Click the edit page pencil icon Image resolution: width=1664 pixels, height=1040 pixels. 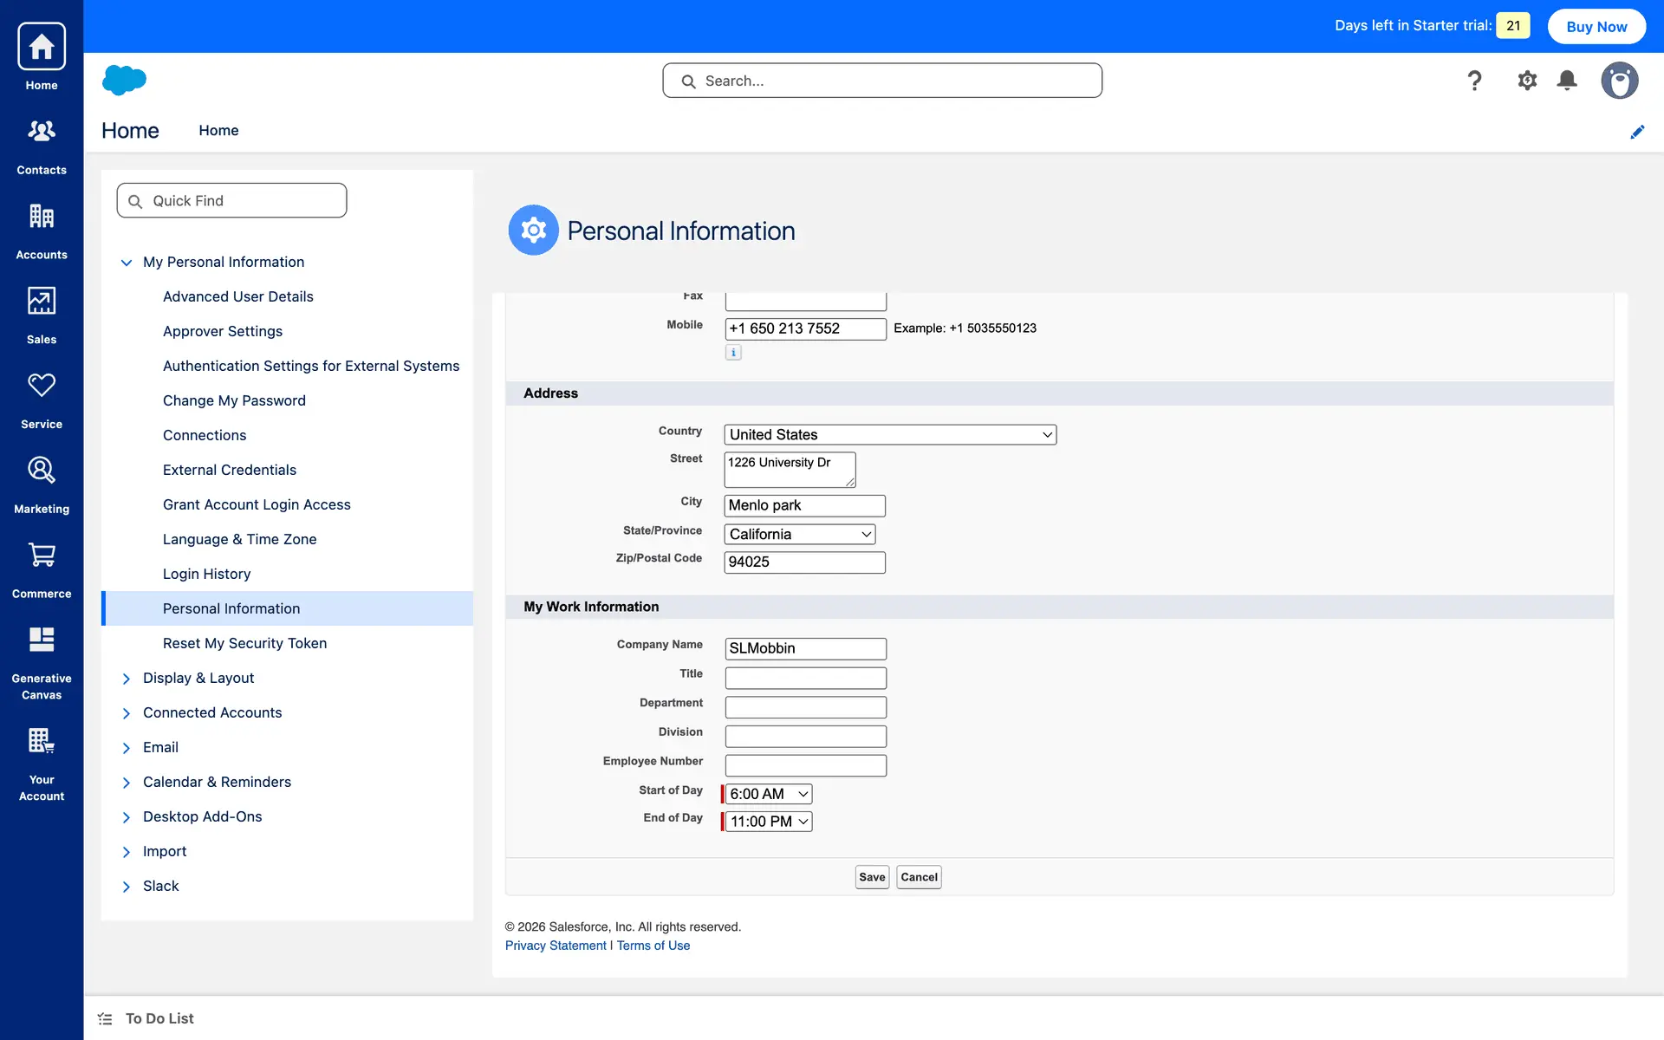(1636, 132)
